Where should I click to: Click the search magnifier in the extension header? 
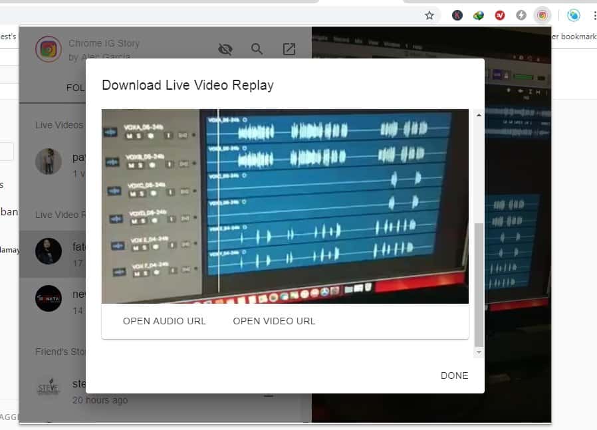point(257,49)
